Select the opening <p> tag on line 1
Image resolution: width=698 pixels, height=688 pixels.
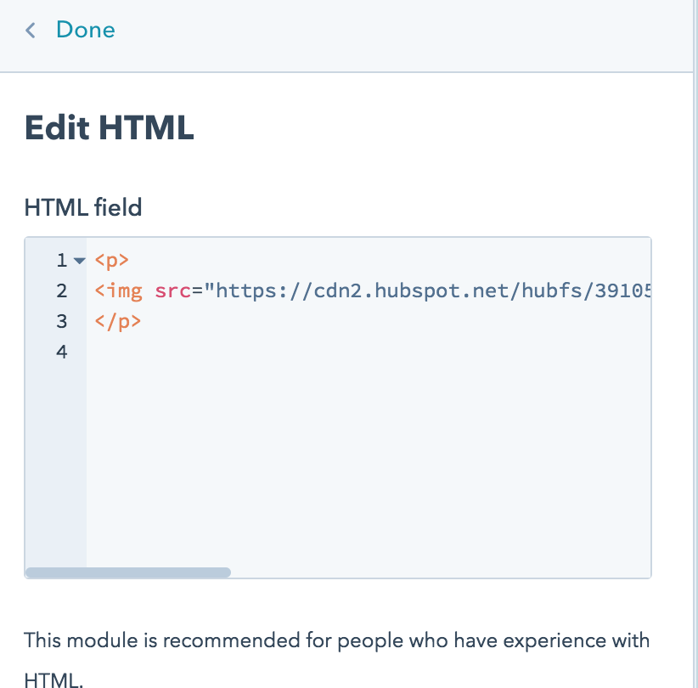tap(111, 261)
